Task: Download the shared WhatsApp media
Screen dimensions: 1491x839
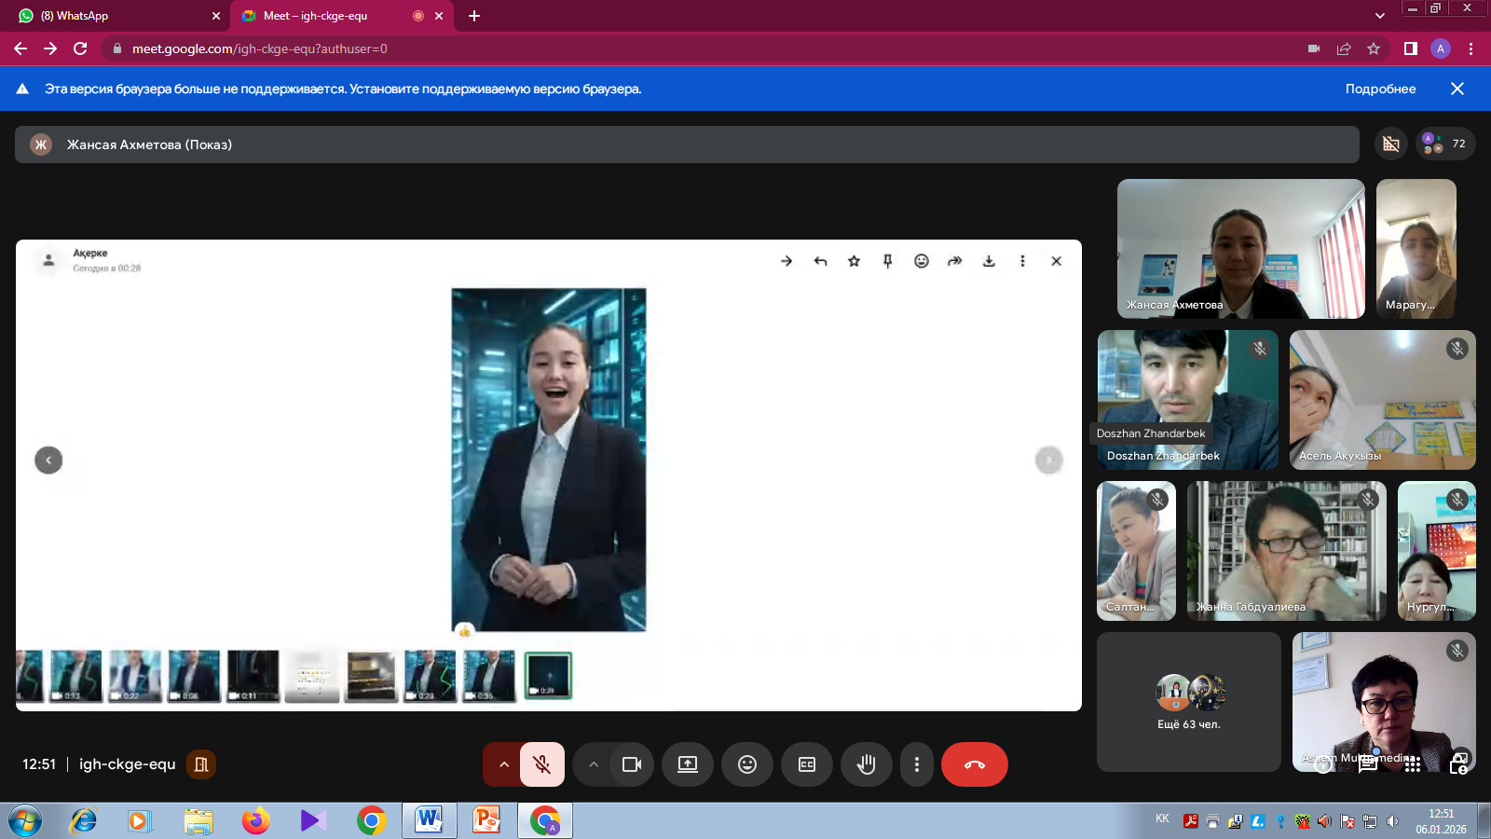Action: click(x=989, y=261)
